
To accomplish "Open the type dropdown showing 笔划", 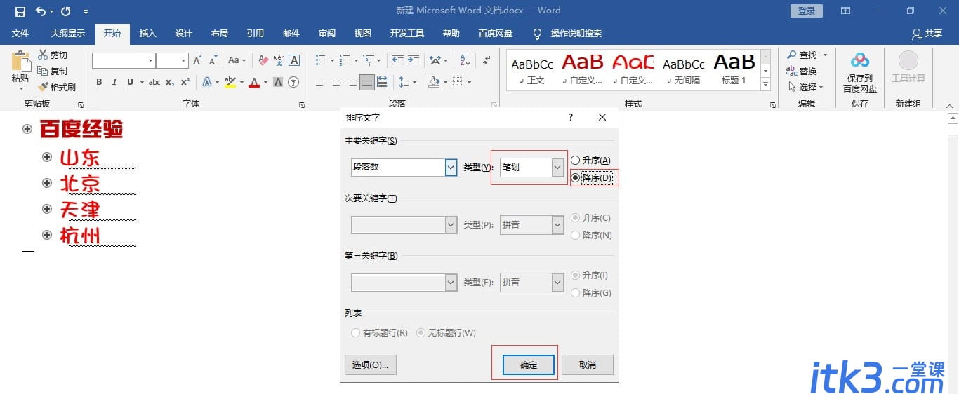I will tap(557, 168).
